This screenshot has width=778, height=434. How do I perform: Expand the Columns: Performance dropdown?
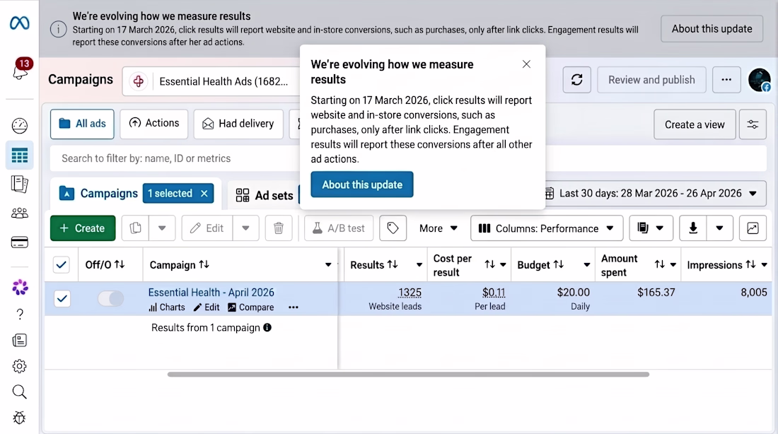coord(547,228)
